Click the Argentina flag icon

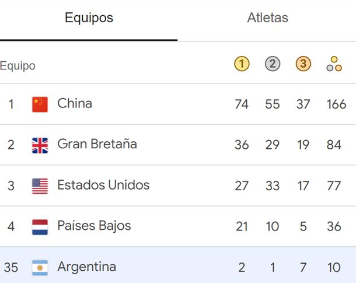[40, 268]
